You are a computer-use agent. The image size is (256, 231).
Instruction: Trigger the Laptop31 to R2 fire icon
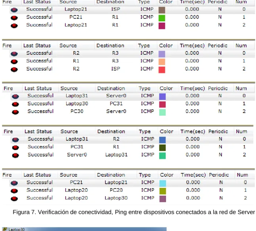[15, 139]
